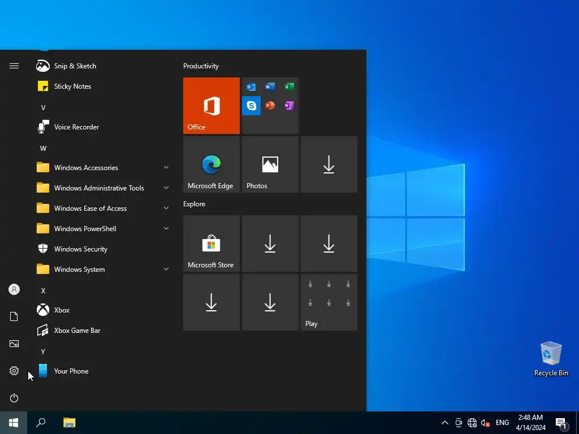Click Meet Now icon in tray

pos(459,423)
